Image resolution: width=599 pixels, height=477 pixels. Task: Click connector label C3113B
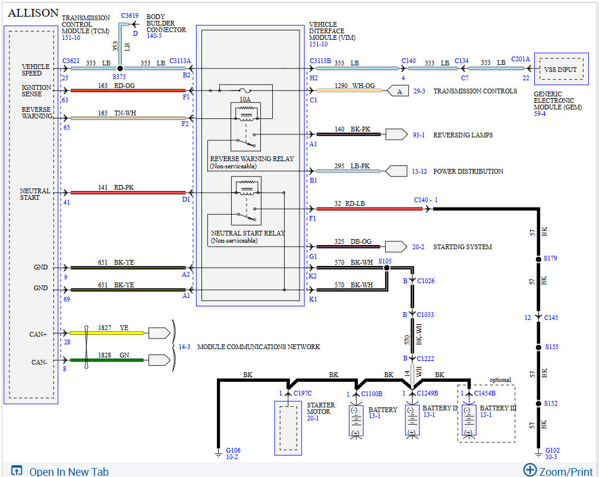pos(320,61)
